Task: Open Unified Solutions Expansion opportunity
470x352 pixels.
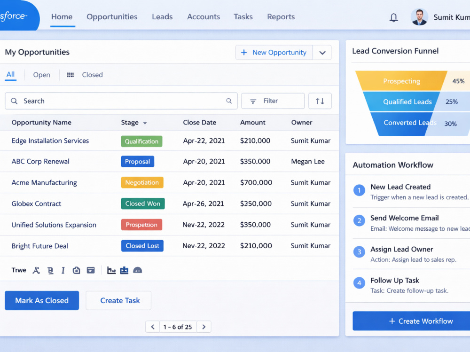Action: 54,225
